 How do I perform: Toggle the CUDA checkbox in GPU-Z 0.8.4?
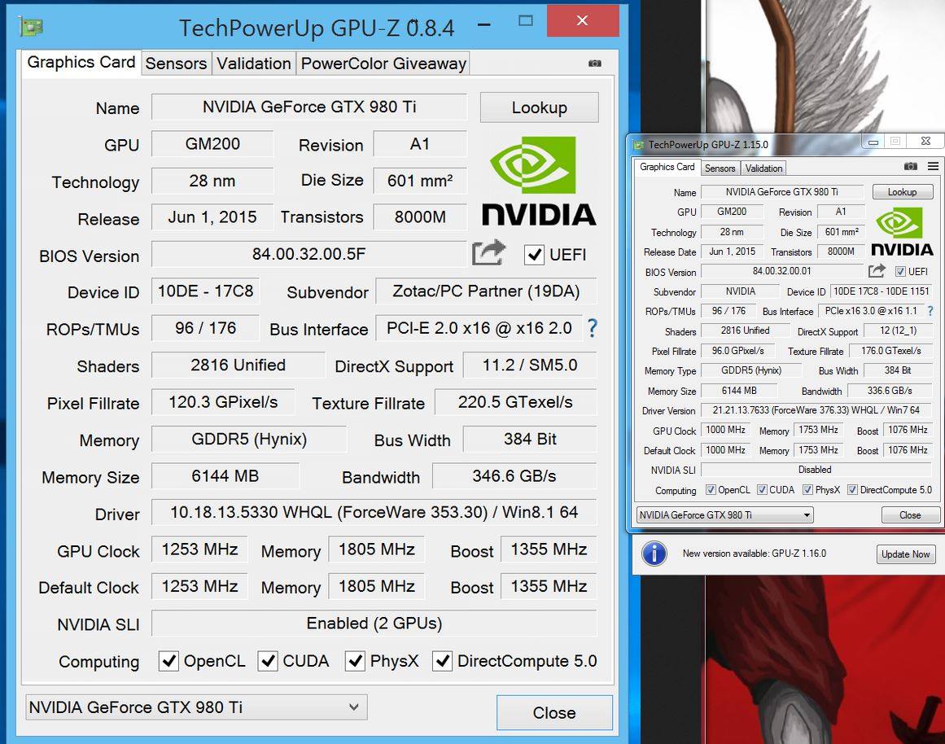(268, 661)
